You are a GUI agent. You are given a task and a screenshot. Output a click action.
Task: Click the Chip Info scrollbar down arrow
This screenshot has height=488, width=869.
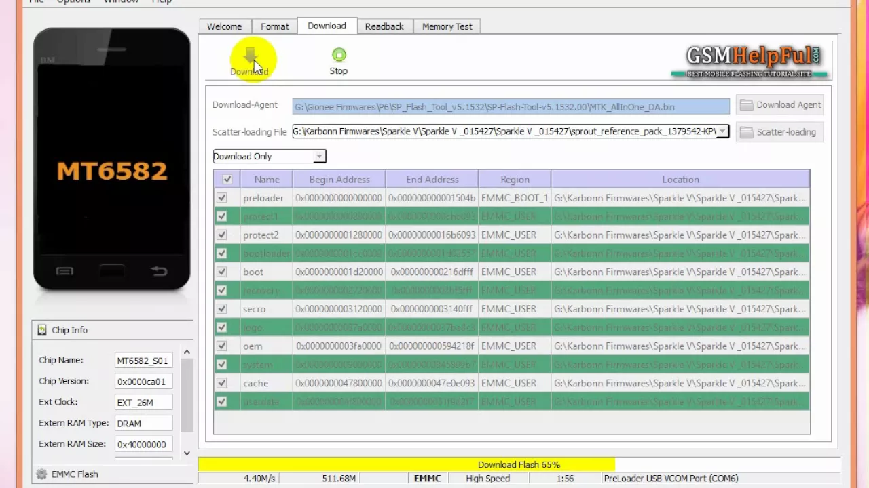point(187,453)
